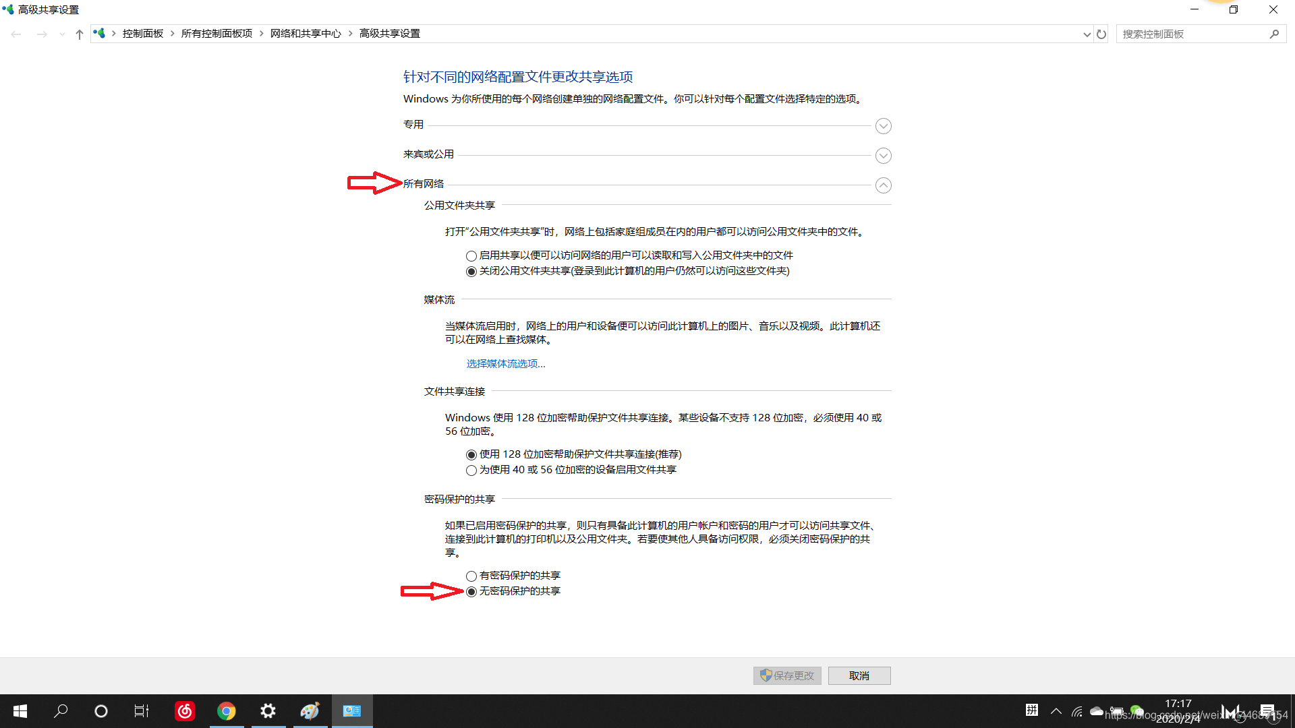
Task: Open Chrome from the taskbar
Action: click(227, 711)
